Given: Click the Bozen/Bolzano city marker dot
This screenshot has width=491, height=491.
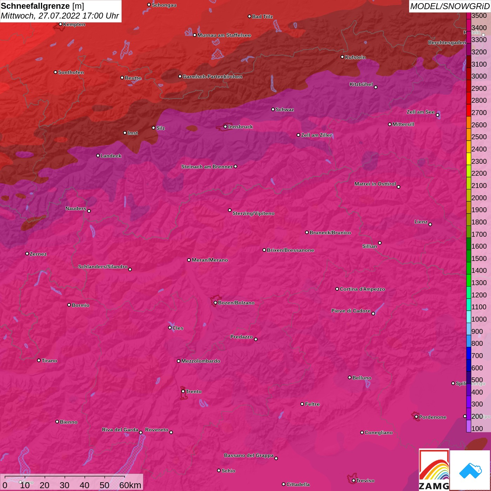Looking at the screenshot, I should [215, 303].
